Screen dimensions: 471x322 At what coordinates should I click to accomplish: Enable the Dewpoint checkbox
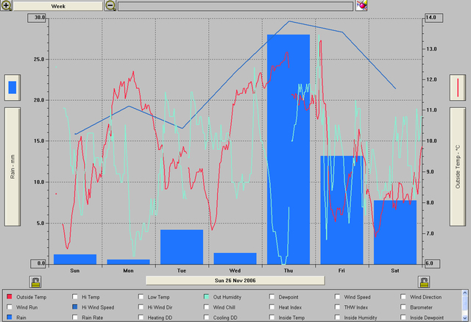point(273,297)
